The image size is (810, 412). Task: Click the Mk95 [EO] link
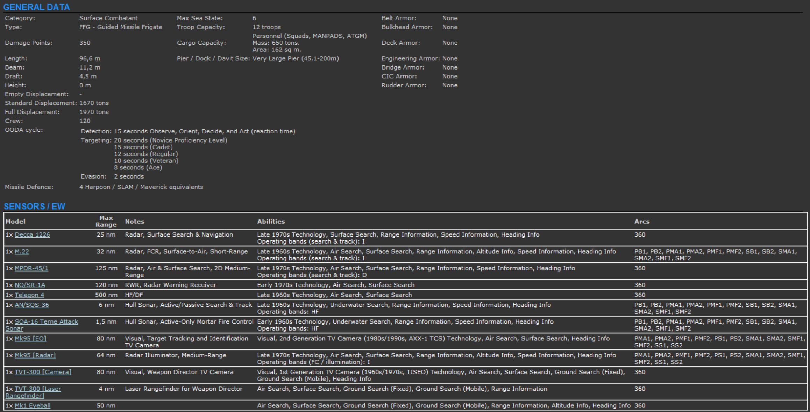click(x=30, y=339)
